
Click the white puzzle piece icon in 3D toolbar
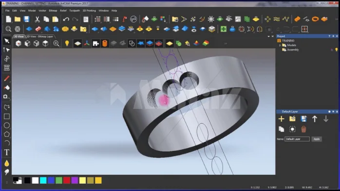point(95,43)
